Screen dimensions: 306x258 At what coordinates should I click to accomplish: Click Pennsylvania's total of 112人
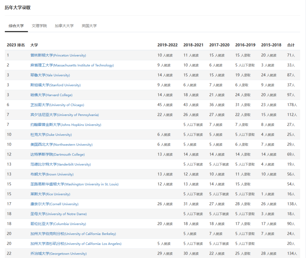(292, 115)
